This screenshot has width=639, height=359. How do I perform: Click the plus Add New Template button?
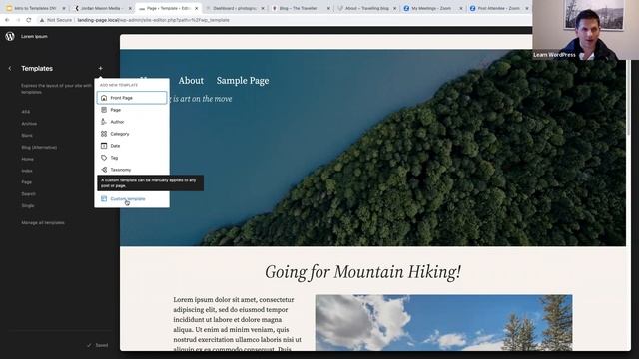click(100, 69)
